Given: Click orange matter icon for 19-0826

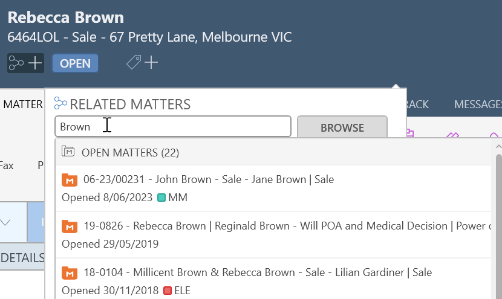Looking at the screenshot, I should click(x=70, y=227).
